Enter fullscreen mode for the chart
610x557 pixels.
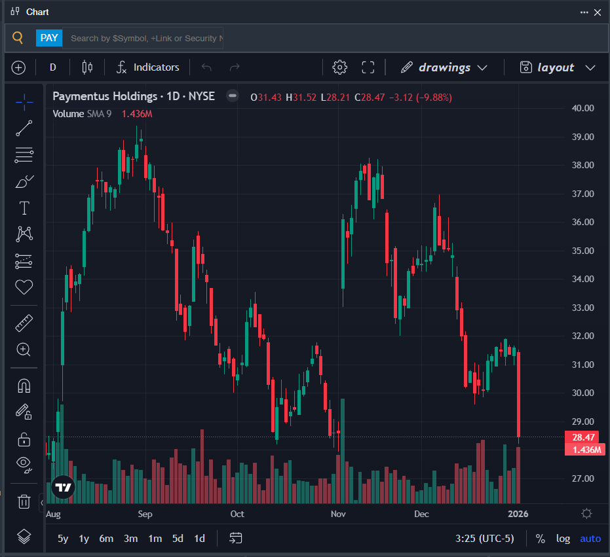tap(368, 67)
